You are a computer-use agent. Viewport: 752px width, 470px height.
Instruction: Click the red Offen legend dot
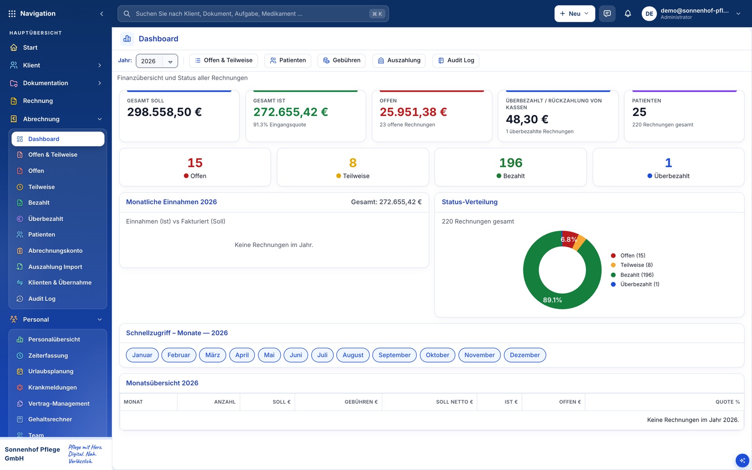tap(613, 256)
